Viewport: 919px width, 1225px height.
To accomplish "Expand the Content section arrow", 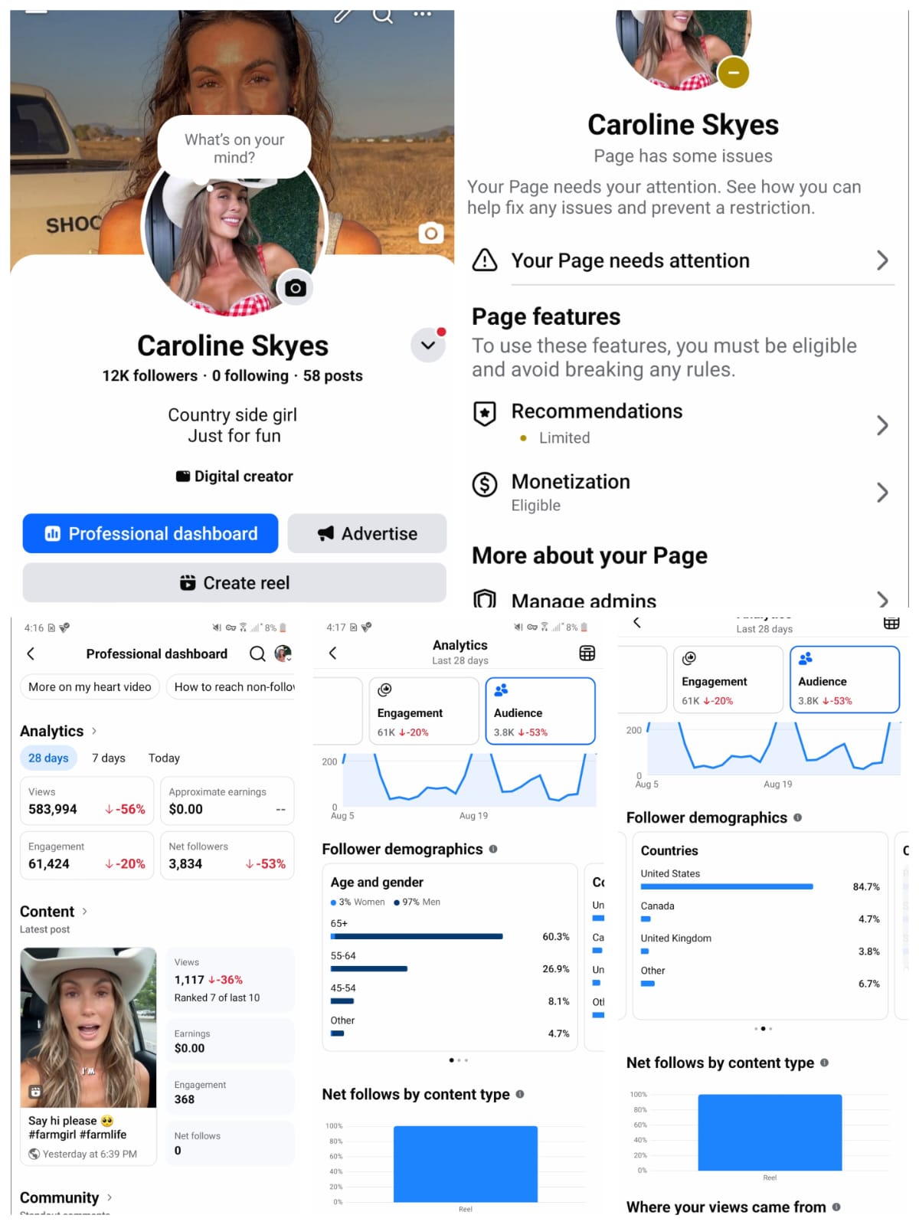I will [x=84, y=912].
